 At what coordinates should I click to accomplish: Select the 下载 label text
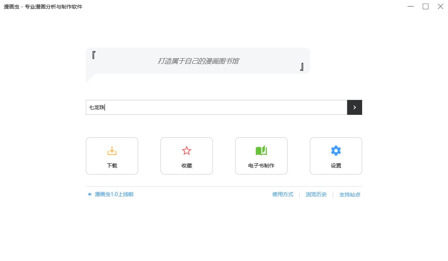tap(112, 166)
